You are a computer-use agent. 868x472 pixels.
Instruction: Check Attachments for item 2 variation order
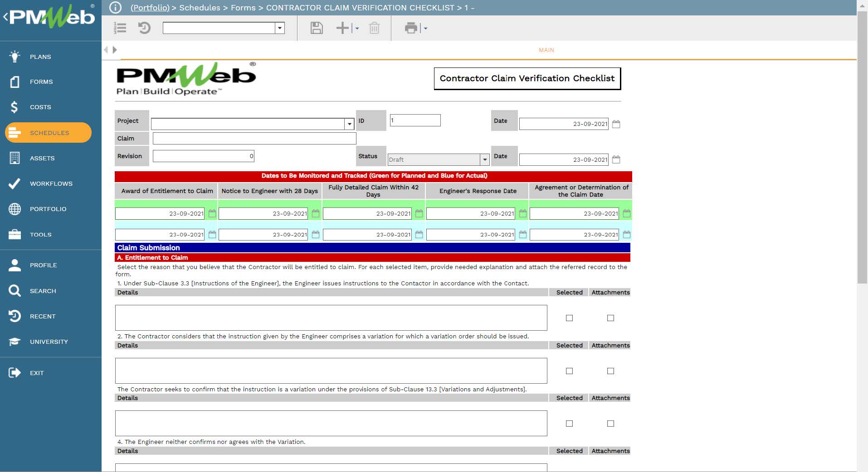pos(610,371)
